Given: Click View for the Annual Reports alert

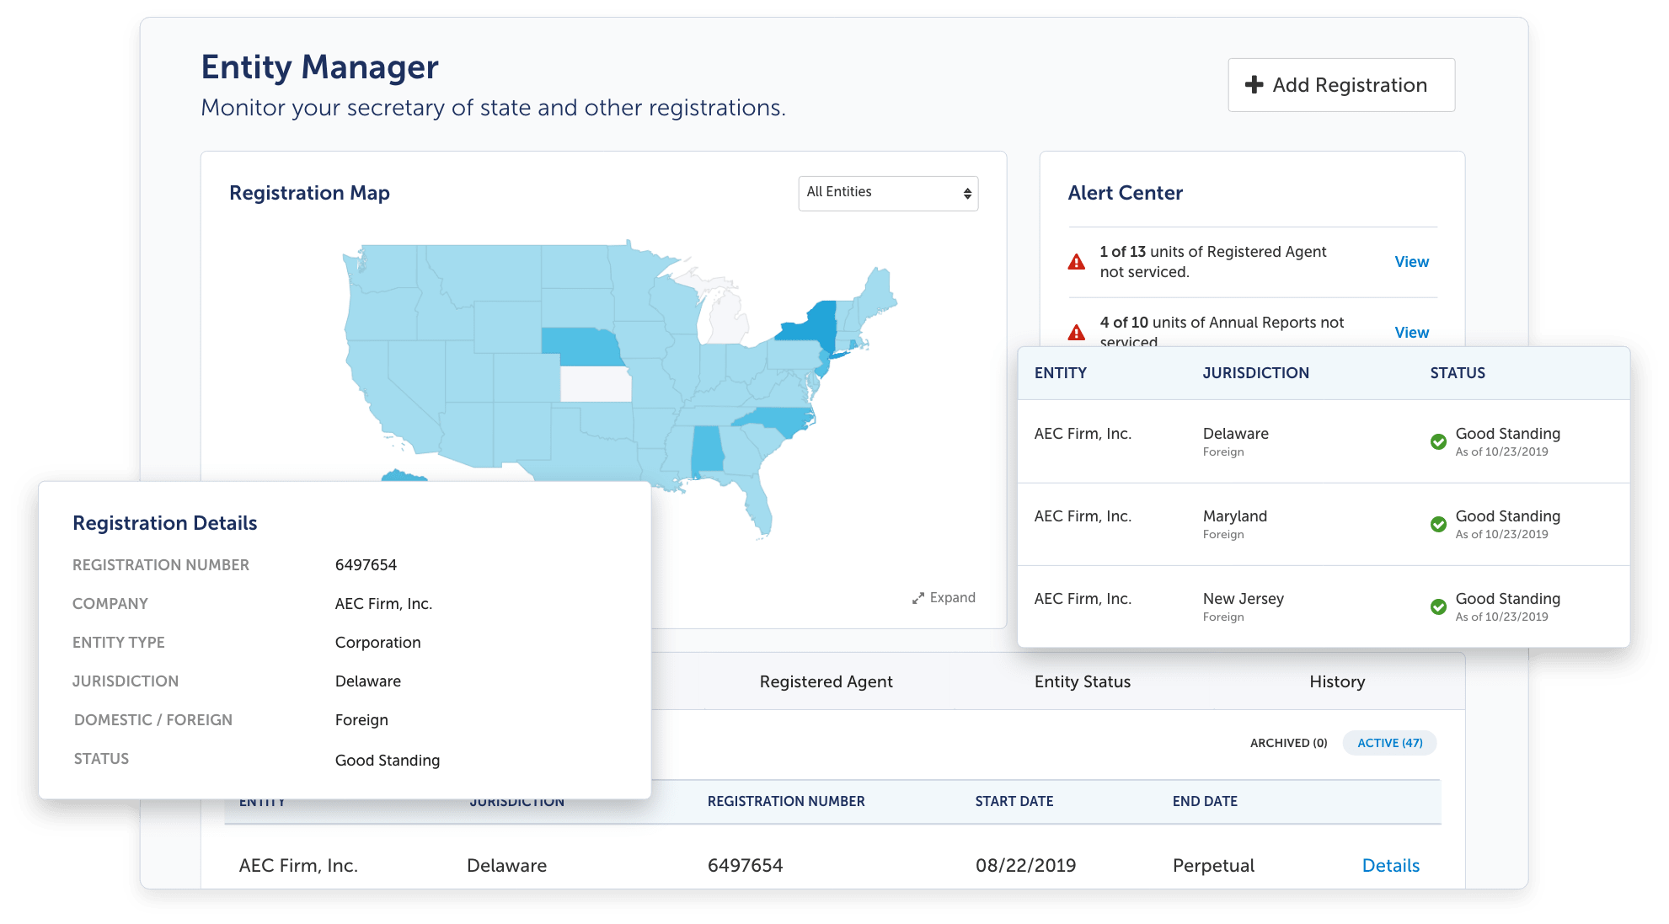Looking at the screenshot, I should tap(1411, 332).
